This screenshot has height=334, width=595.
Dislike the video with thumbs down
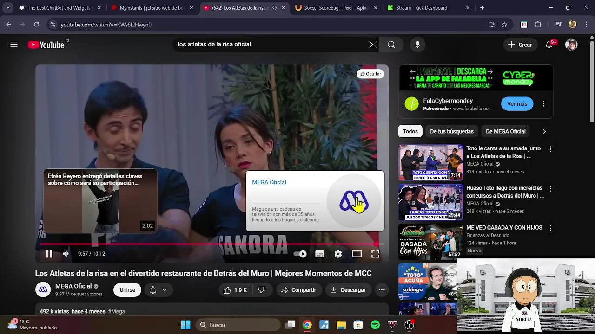tap(262, 290)
